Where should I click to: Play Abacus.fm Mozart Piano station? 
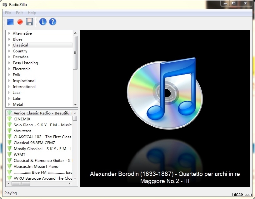(x=36, y=167)
